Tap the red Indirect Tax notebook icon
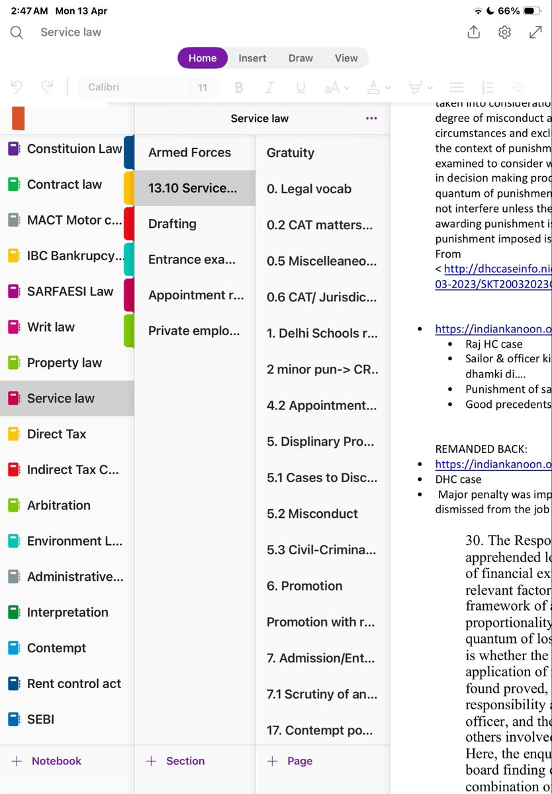 point(14,470)
